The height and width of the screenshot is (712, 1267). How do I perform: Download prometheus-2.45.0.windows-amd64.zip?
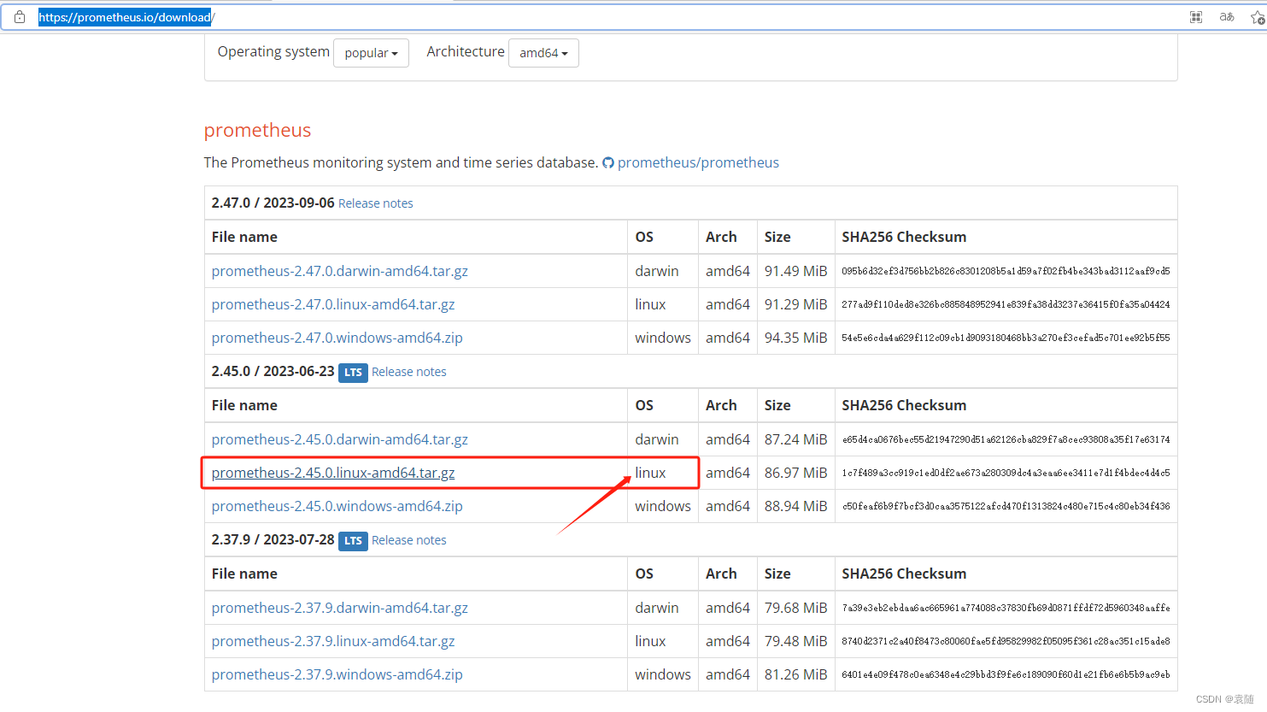pos(337,506)
